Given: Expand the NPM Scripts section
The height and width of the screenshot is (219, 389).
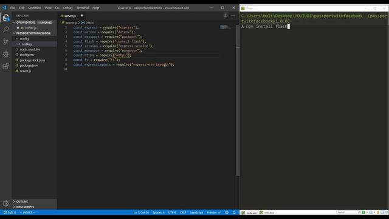Looking at the screenshot, I should tap(25, 207).
